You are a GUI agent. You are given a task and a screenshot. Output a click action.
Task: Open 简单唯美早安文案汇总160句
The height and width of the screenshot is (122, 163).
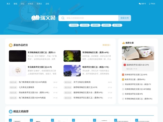[x=136, y=75]
